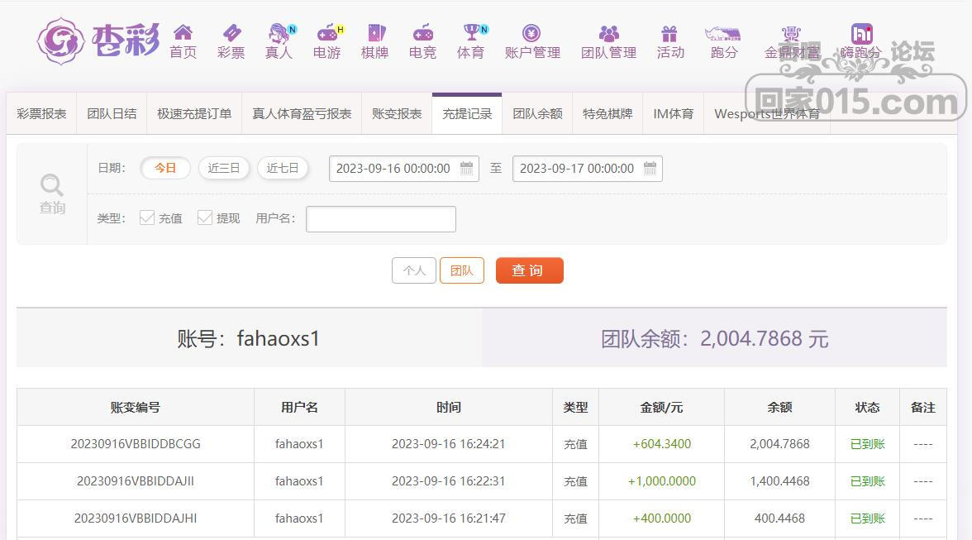Switch to the IM体育 tab

click(x=673, y=114)
